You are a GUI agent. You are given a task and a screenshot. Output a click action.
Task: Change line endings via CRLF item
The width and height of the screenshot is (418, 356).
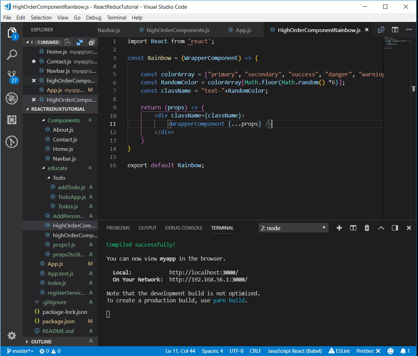tap(255, 351)
